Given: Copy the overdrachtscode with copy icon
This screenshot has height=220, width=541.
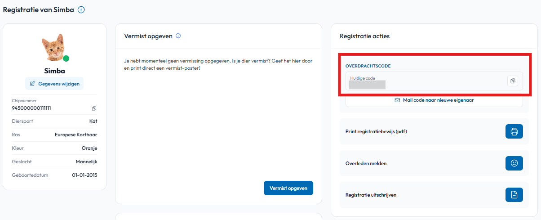Looking at the screenshot, I should click(513, 81).
